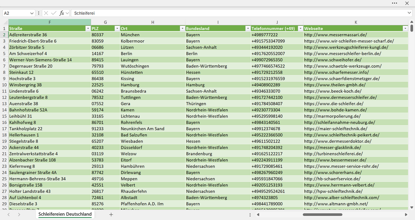The width and height of the screenshot is (415, 220).
Task: Add a new sheet with plus icon
Action: click(x=111, y=215)
